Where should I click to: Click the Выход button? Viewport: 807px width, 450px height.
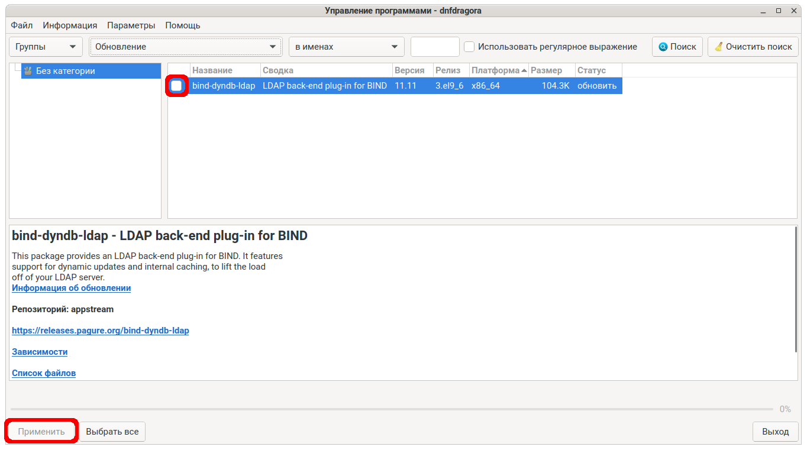[775, 432]
